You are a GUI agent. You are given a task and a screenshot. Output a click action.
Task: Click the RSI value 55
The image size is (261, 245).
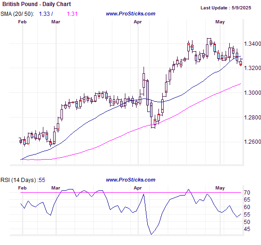(x=42, y=180)
